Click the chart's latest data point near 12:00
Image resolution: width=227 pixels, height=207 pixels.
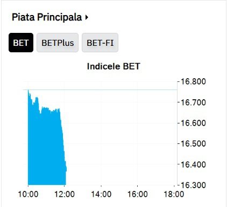(x=66, y=169)
